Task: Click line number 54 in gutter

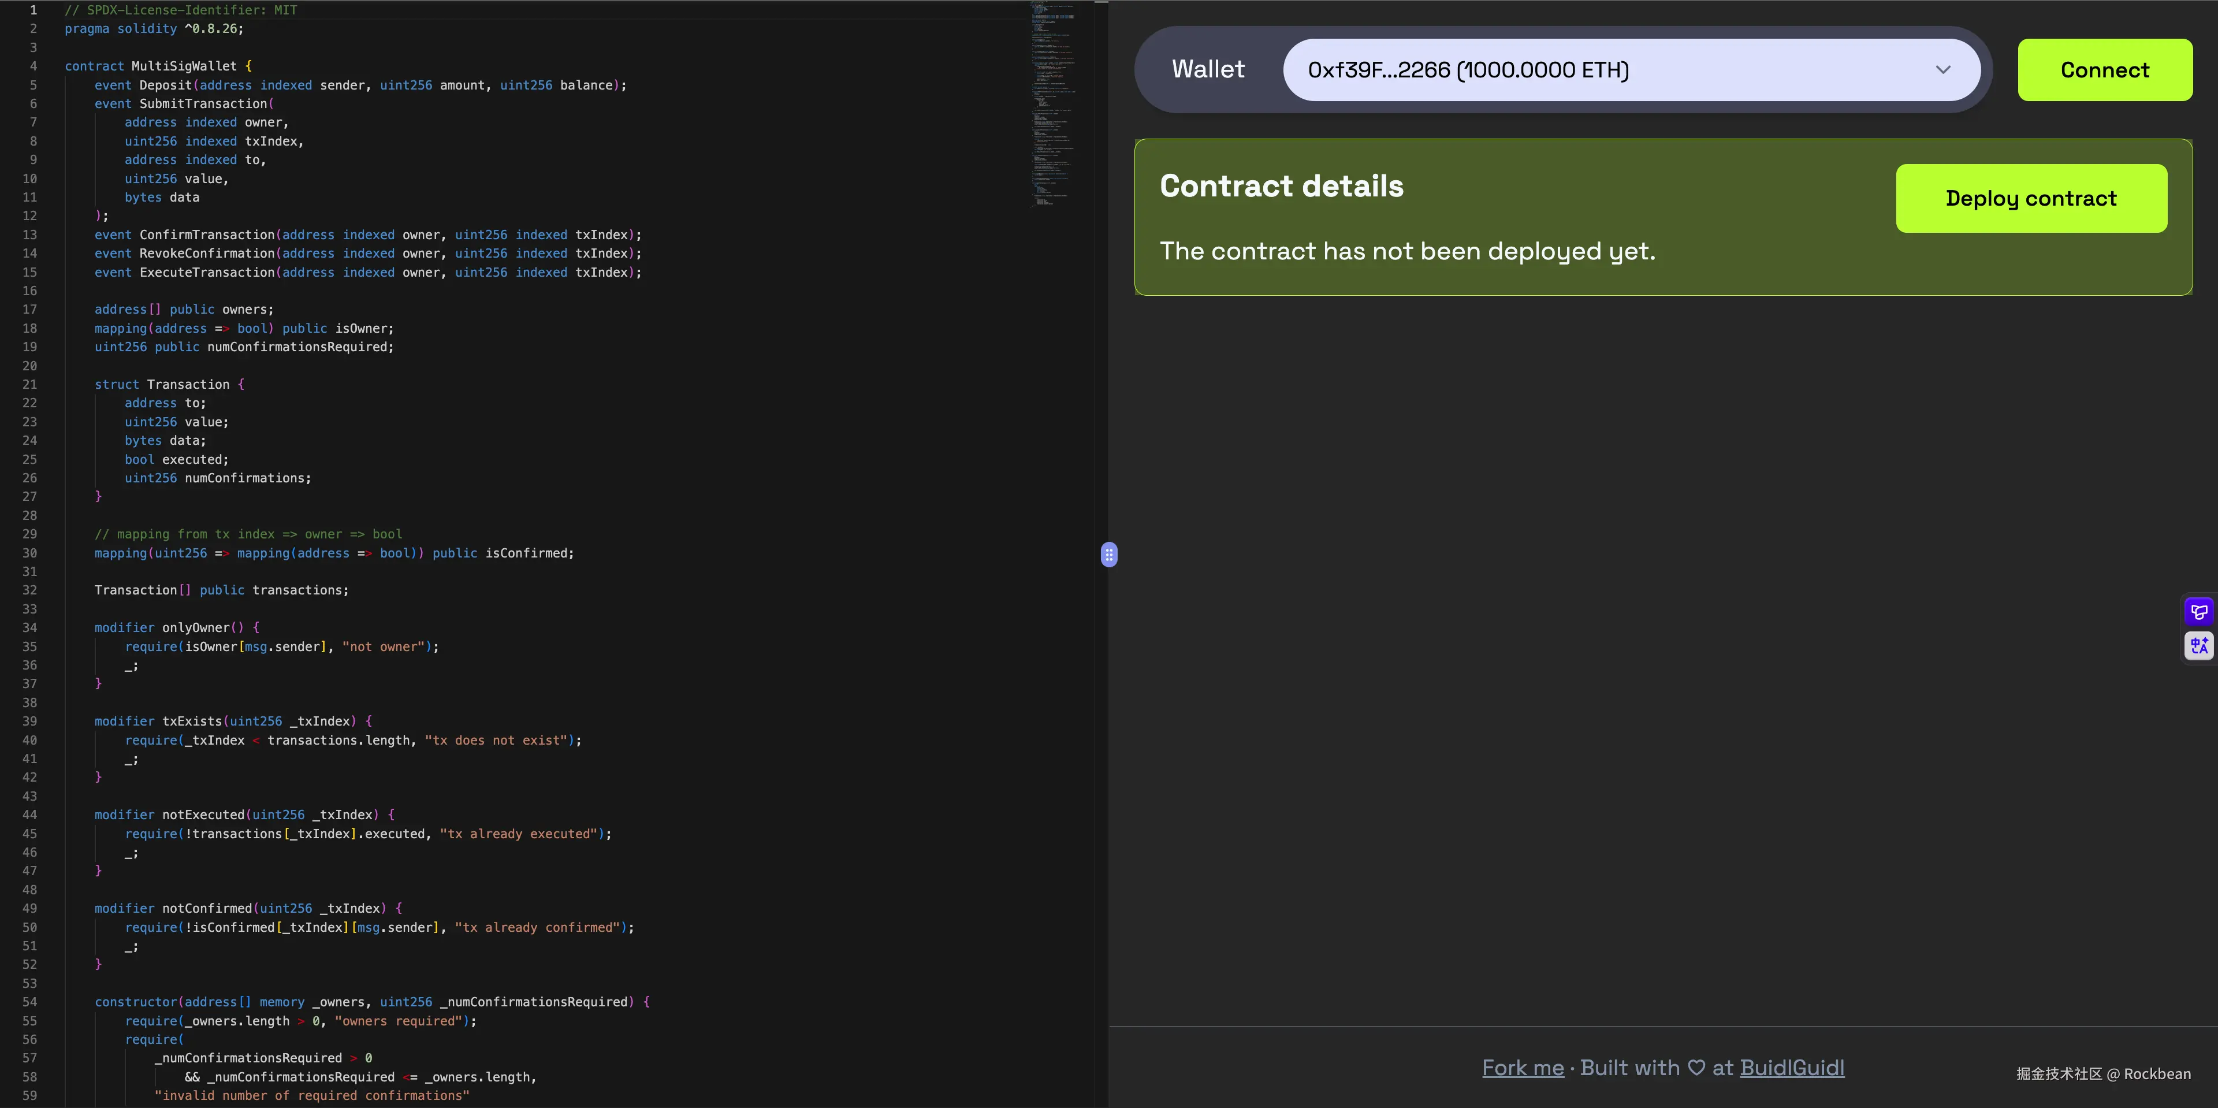Action: click(30, 1002)
